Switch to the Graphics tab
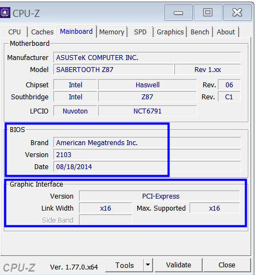 (x=170, y=32)
